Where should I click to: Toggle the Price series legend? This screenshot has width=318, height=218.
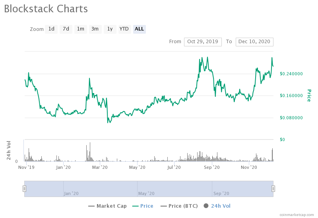pos(147,206)
